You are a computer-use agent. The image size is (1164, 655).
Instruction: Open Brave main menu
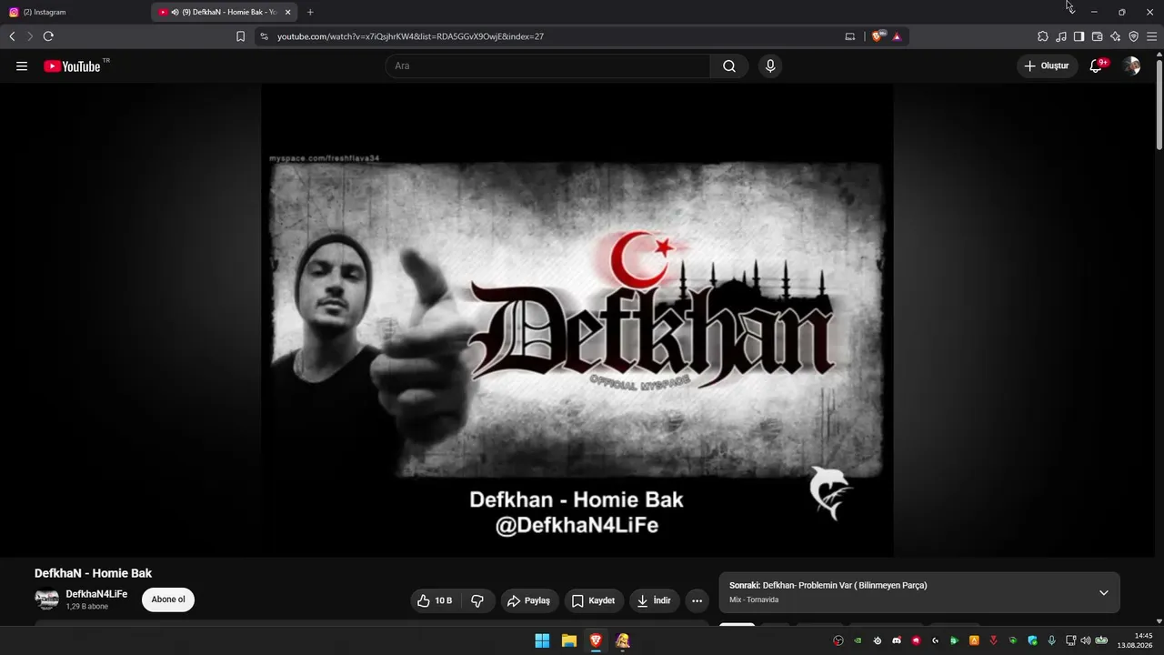coord(1152,36)
